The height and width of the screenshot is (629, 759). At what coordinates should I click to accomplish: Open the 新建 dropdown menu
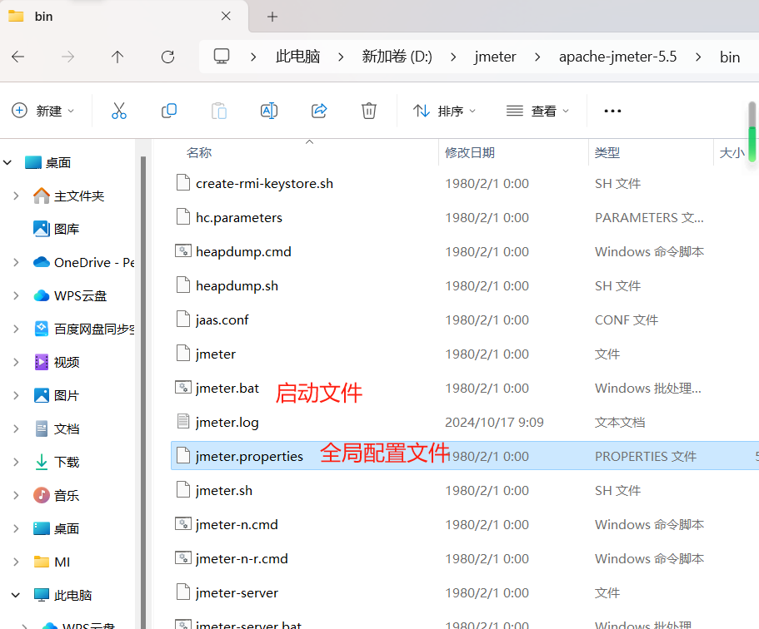coord(43,111)
